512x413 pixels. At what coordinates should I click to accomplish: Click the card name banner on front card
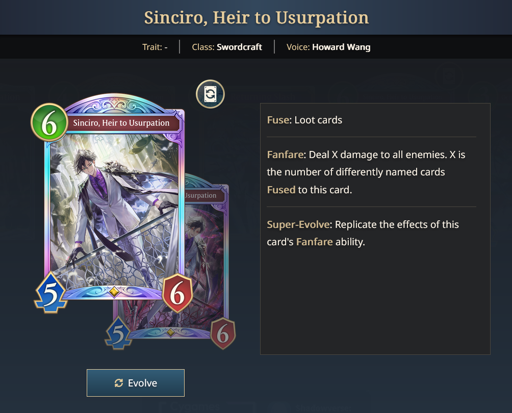[x=121, y=123]
